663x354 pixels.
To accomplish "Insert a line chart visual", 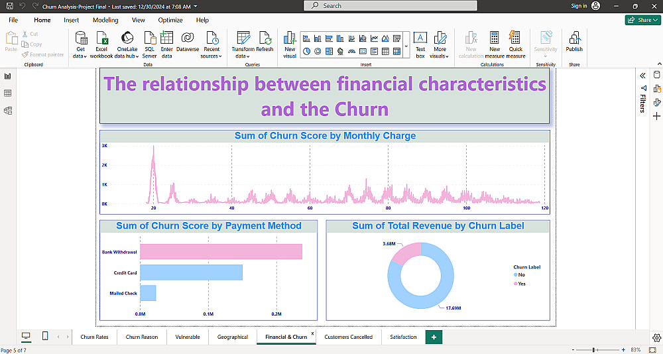I will (x=374, y=38).
